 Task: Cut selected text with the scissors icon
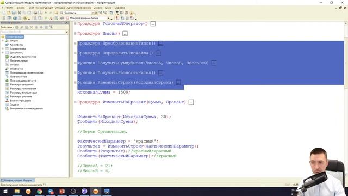pos(20,13)
